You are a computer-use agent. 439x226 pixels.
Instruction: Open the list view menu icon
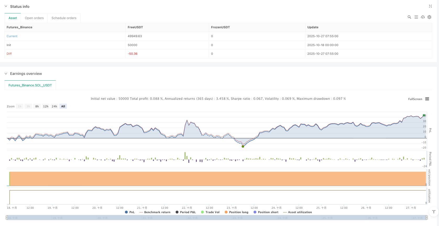click(x=416, y=17)
